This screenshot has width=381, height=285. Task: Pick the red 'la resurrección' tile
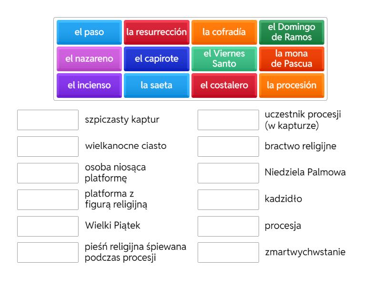[157, 32]
